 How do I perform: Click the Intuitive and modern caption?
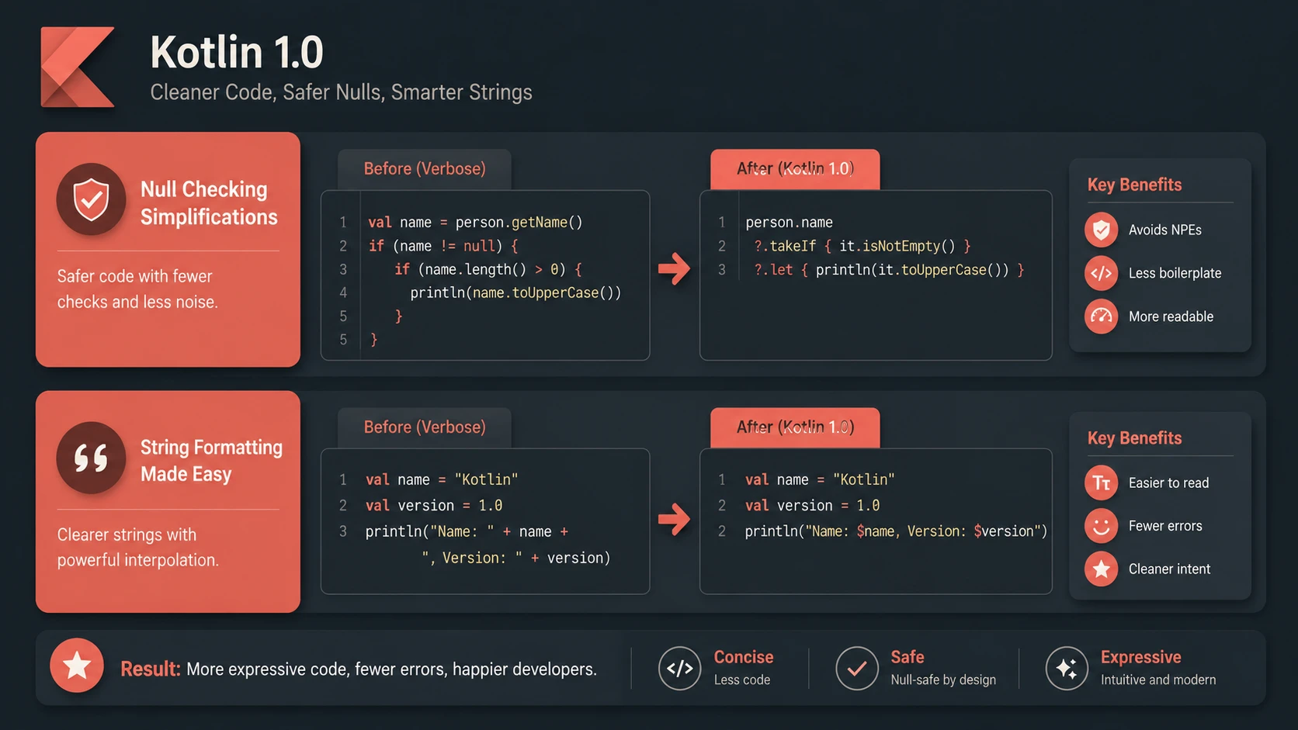(x=1158, y=680)
